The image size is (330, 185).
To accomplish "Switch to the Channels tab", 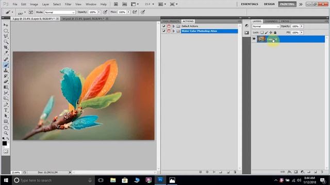I will pyautogui.click(x=271, y=22).
